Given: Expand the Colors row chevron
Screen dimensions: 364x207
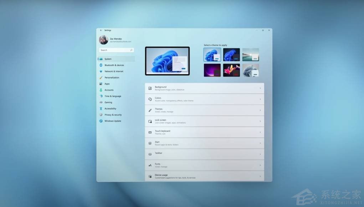Looking at the screenshot, I should [x=260, y=99].
